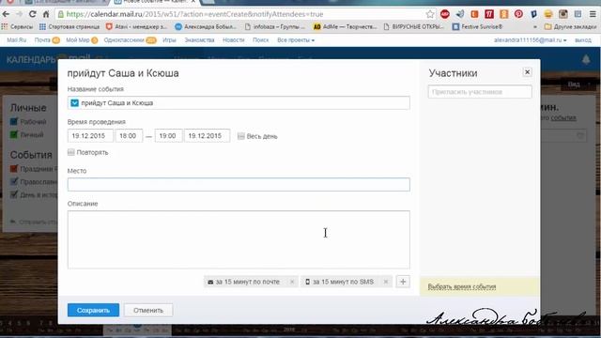The height and width of the screenshot is (338, 601).
Task: Open Chrome hamburger menu
Action: pos(593,14)
